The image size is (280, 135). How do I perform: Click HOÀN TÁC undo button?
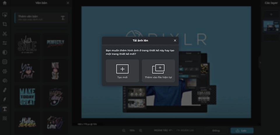[x=163, y=131]
